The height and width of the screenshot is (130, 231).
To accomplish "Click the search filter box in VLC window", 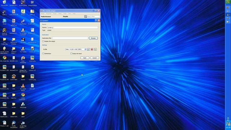I will (93, 17).
